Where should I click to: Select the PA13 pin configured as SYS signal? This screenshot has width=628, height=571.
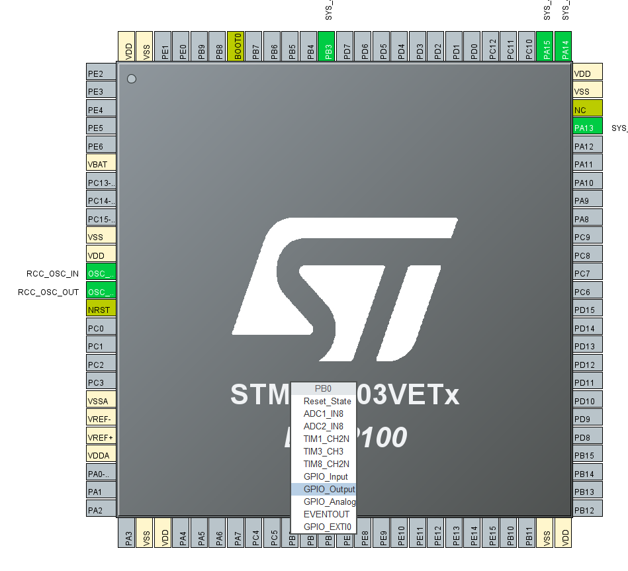coord(586,127)
